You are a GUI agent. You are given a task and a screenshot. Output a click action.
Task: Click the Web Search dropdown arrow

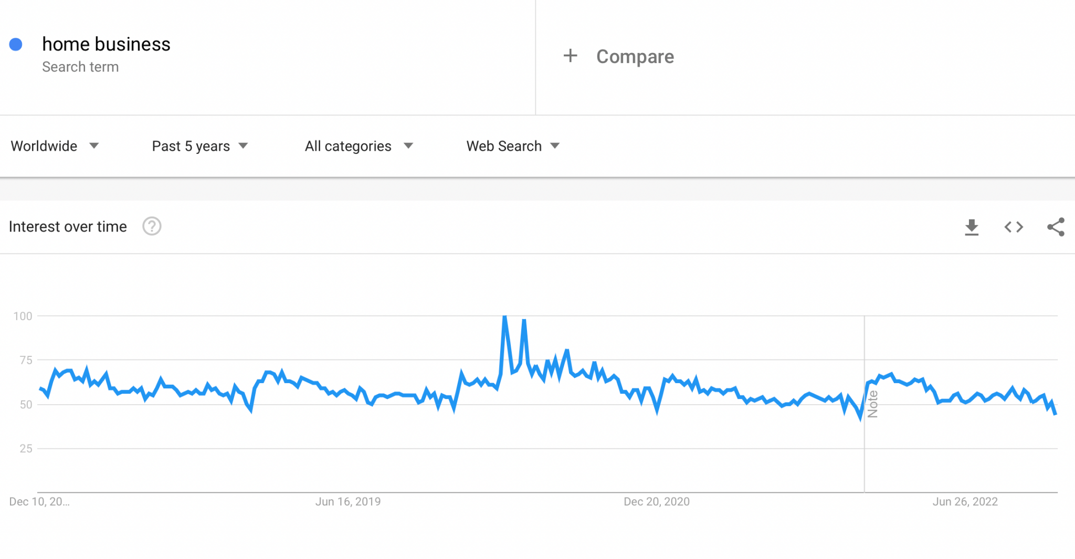pos(555,146)
